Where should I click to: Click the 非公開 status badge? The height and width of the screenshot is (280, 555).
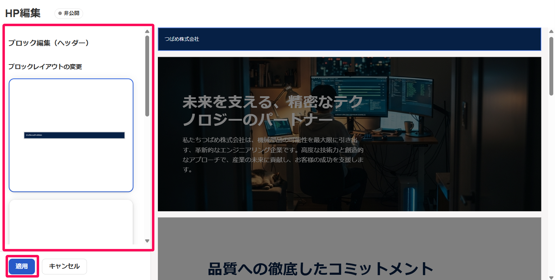[69, 13]
